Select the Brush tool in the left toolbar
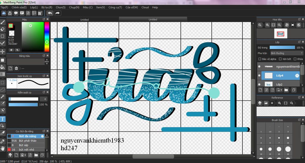The width and height of the screenshot is (305, 163). pos(2,23)
